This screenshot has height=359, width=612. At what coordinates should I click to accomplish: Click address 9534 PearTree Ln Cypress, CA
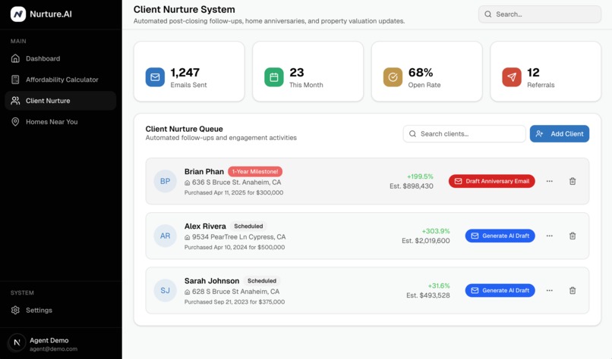(x=239, y=237)
